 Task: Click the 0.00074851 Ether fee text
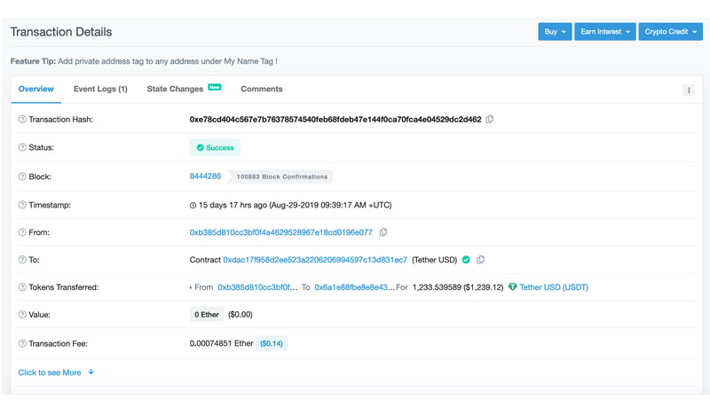tap(221, 343)
